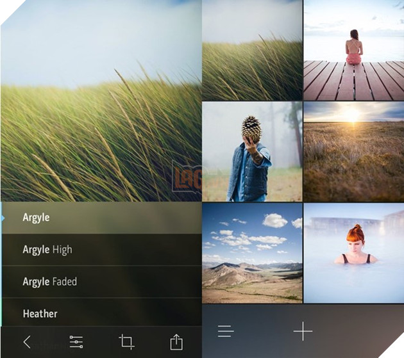The width and height of the screenshot is (404, 358).
Task: Tap the large grass preview image
Action: (101, 101)
